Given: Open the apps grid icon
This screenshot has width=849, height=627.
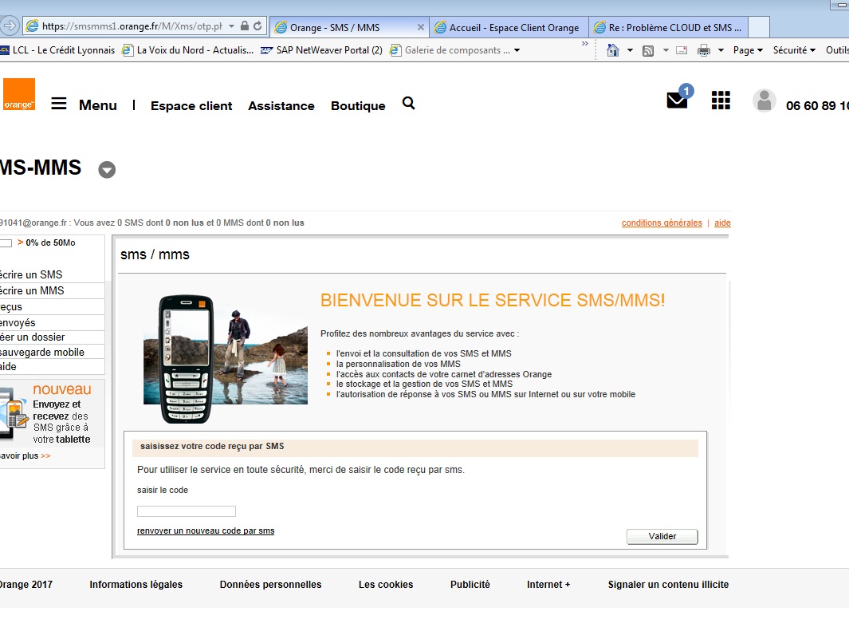Looking at the screenshot, I should (721, 101).
